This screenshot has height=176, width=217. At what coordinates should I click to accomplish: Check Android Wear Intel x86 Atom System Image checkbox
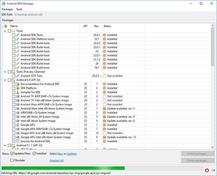tap(14, 108)
